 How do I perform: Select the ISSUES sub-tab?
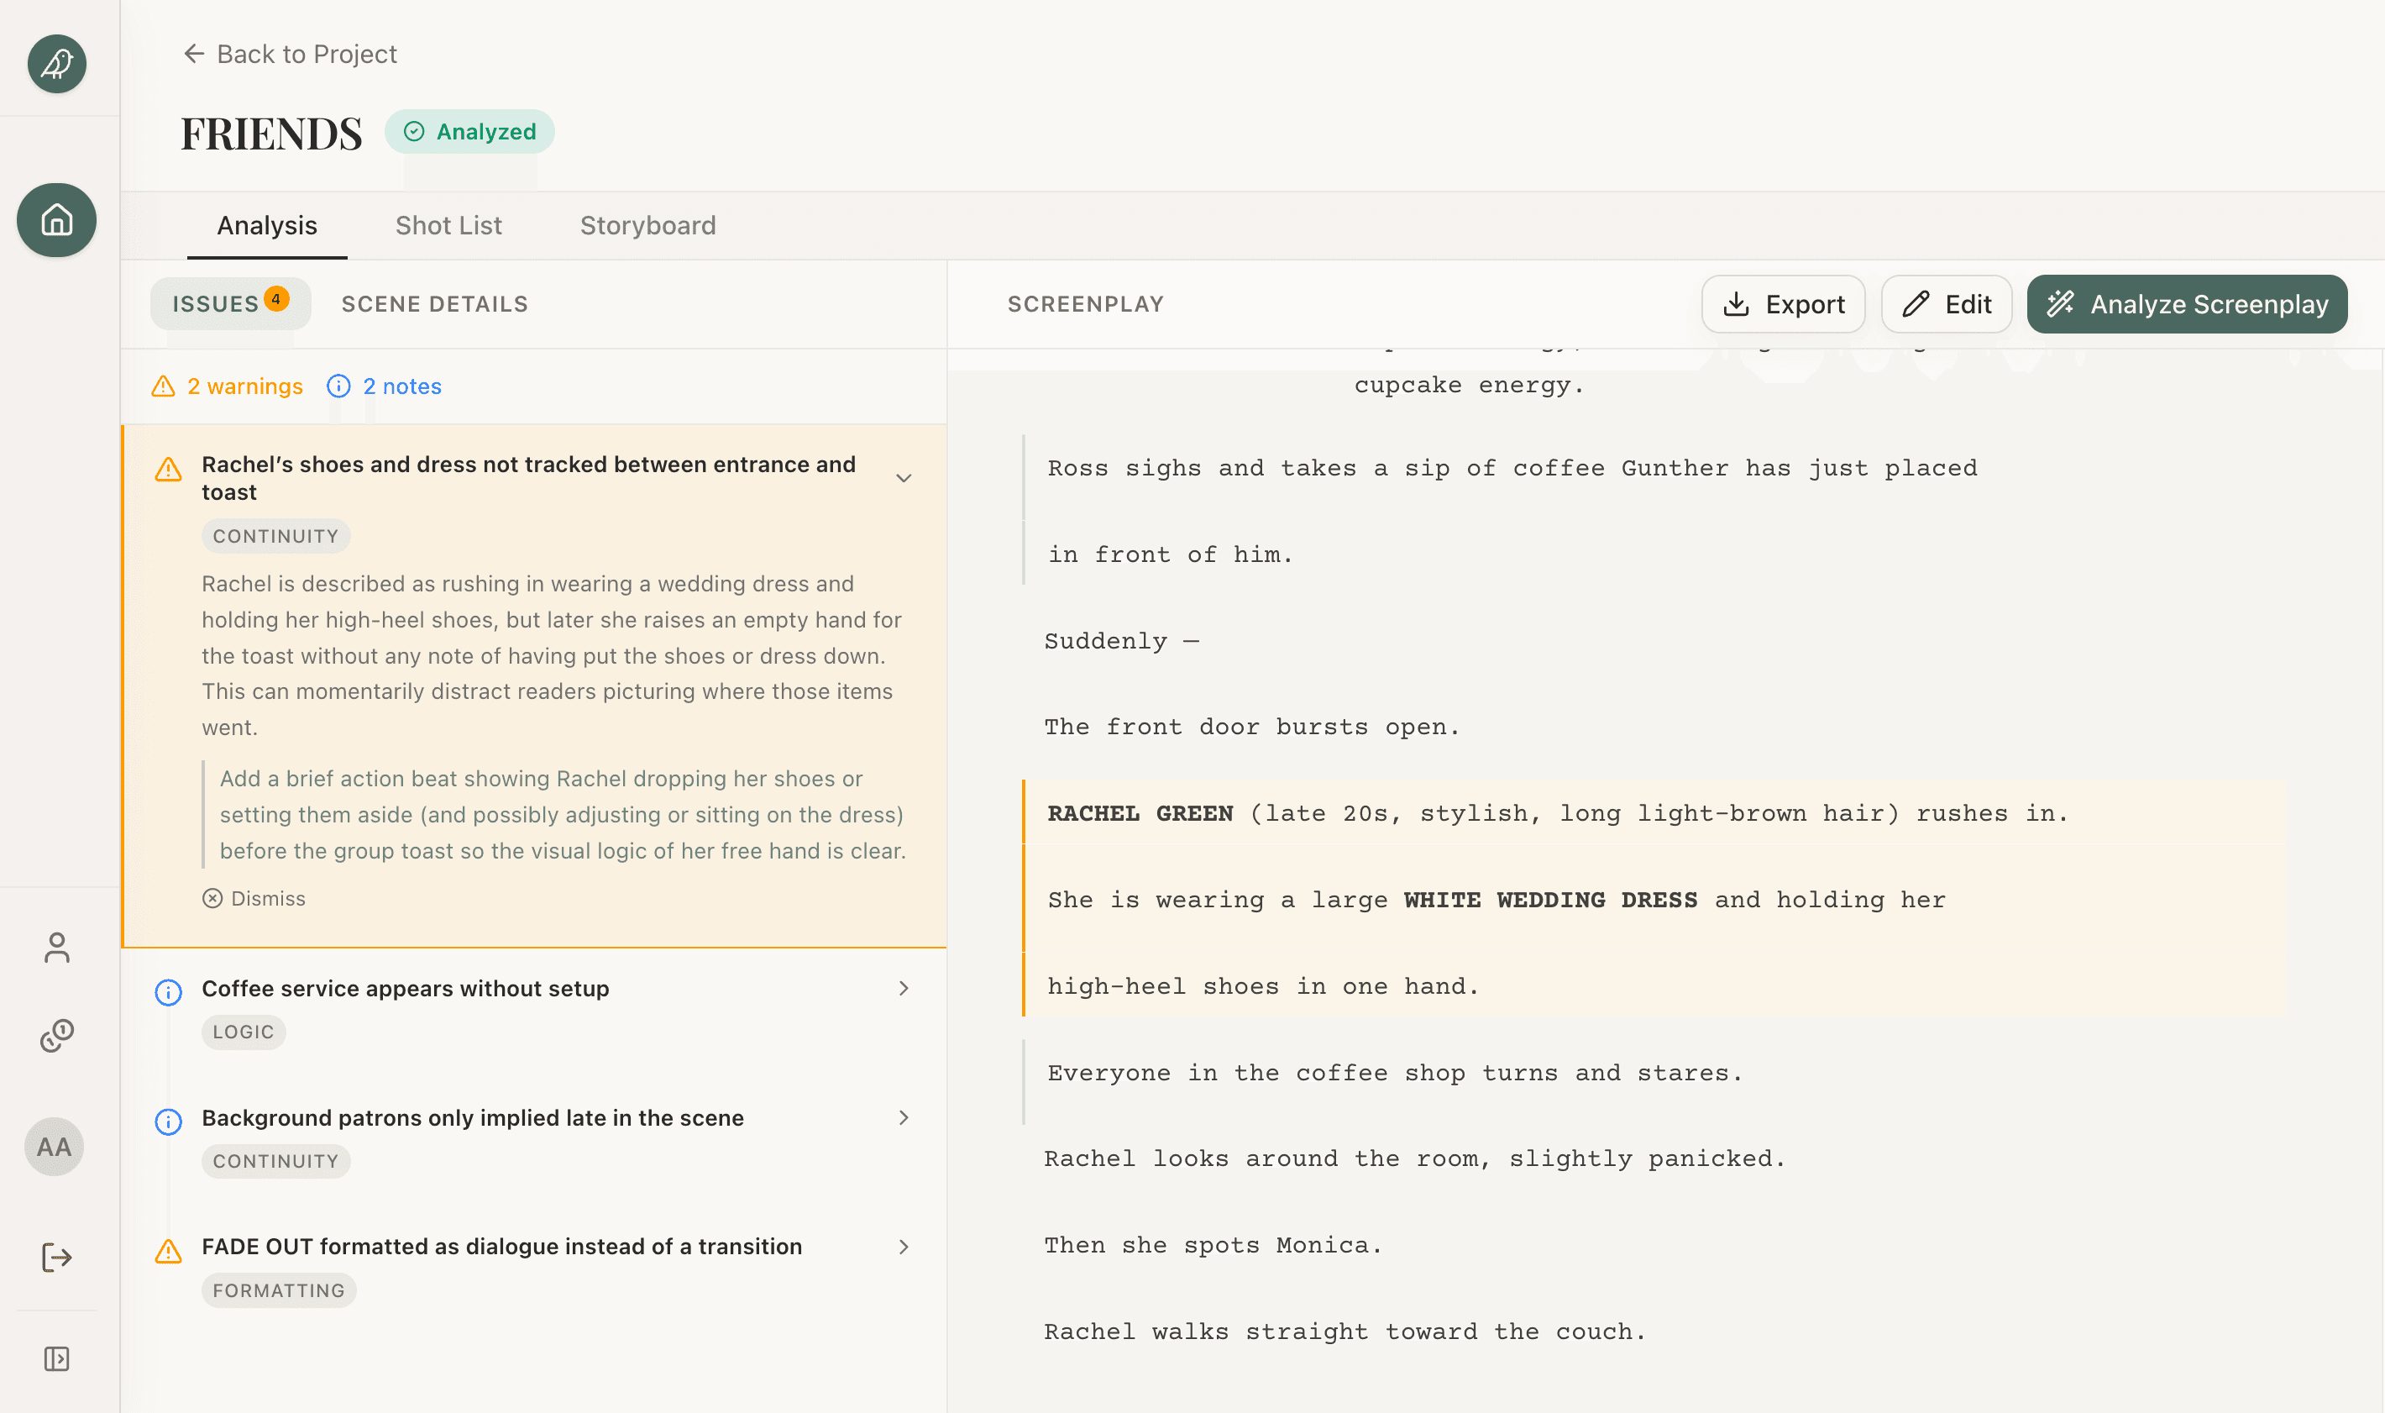pyautogui.click(x=230, y=304)
